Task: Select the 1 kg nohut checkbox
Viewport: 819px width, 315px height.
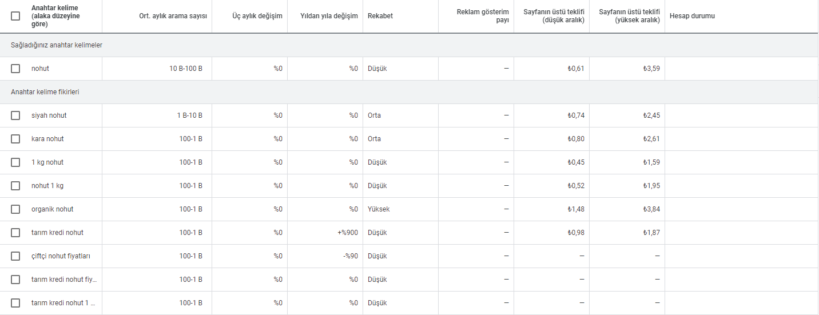Action: point(15,162)
